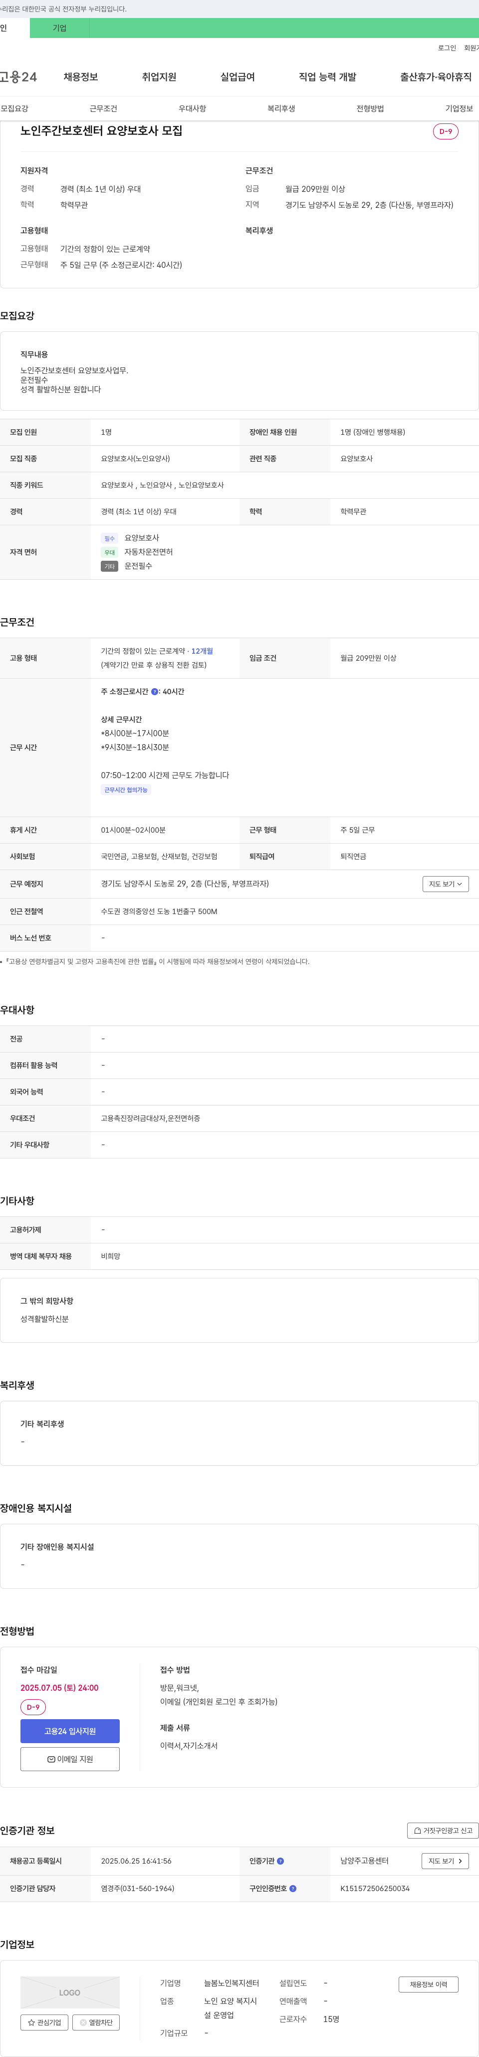Open the 실업급여 menu
The width and height of the screenshot is (479, 2057).
coord(238,76)
